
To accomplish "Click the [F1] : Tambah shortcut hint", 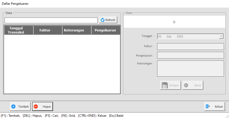I will click(x=10, y=116).
